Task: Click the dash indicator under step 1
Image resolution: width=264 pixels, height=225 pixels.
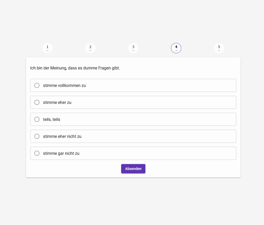Action: click(x=47, y=51)
